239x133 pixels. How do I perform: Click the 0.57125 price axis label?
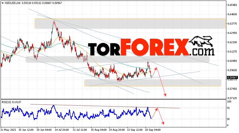[232, 98]
